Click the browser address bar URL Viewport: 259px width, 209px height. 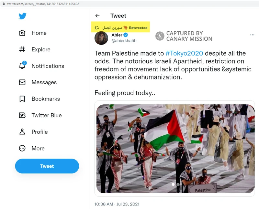coord(44,4)
